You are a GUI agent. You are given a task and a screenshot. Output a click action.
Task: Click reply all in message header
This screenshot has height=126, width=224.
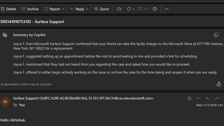point(207,98)
